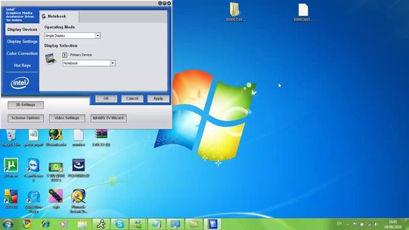Show hidden system tray icons arrow

(348, 224)
